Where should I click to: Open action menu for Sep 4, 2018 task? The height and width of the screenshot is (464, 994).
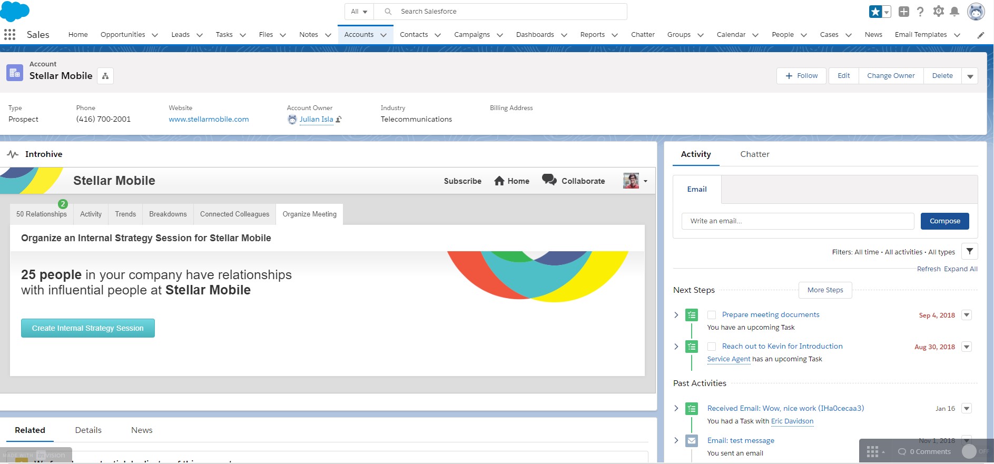[x=967, y=315]
